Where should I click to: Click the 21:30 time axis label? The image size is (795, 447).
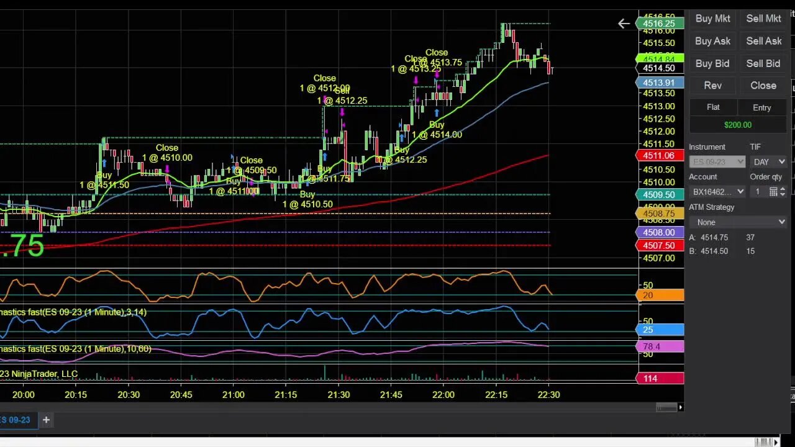[x=338, y=395]
